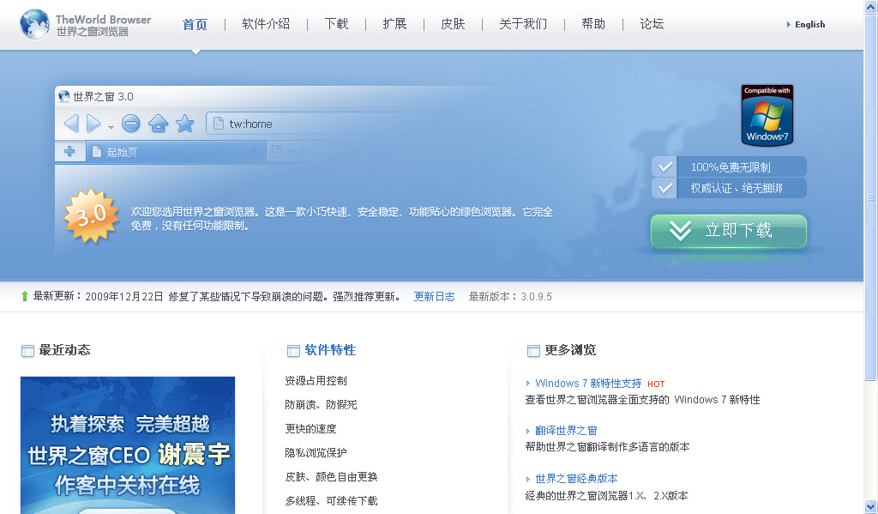Click the 多线程、可续传下载 feature
The height and width of the screenshot is (514, 878).
click(x=332, y=501)
